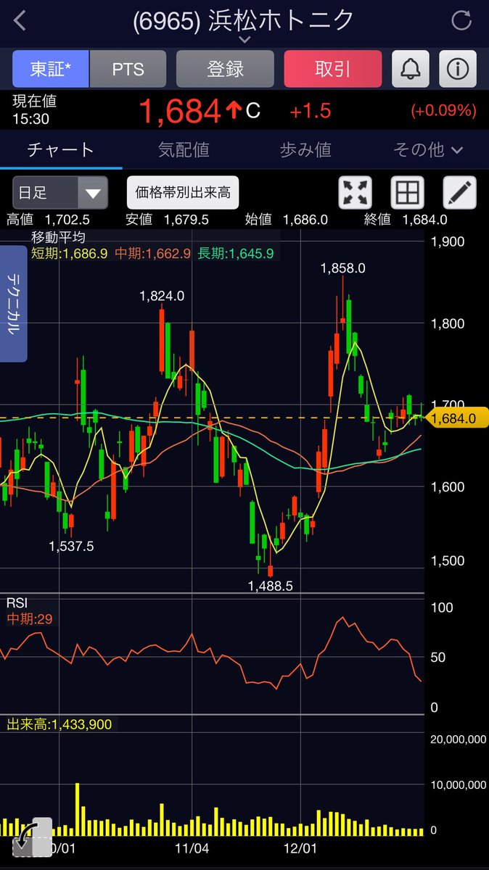The width and height of the screenshot is (489, 870).
Task: Open the チャート tab
Action: [61, 150]
